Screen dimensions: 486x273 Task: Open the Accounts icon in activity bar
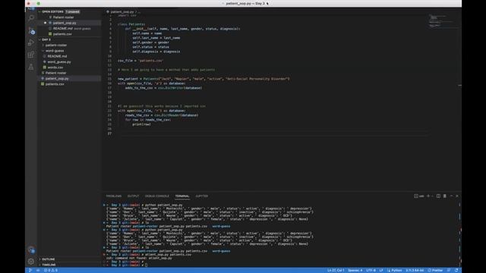31,249
